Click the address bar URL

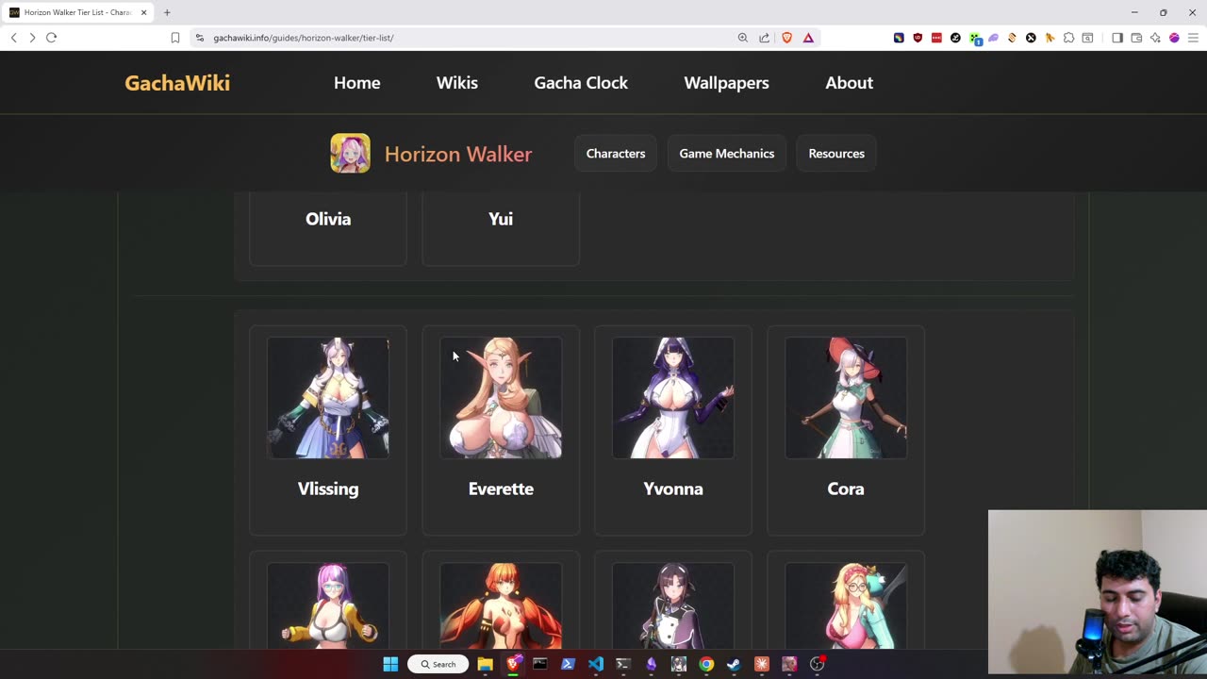[304, 38]
